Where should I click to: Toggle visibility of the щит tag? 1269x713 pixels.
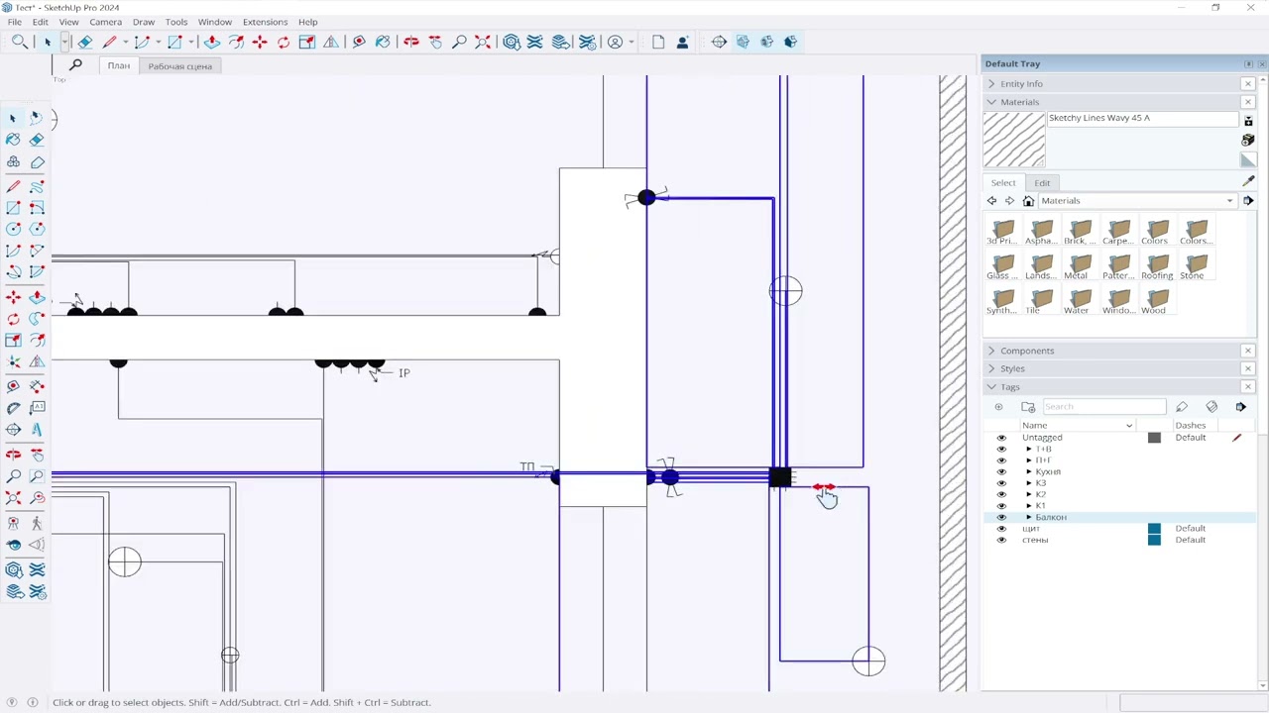(x=1001, y=529)
